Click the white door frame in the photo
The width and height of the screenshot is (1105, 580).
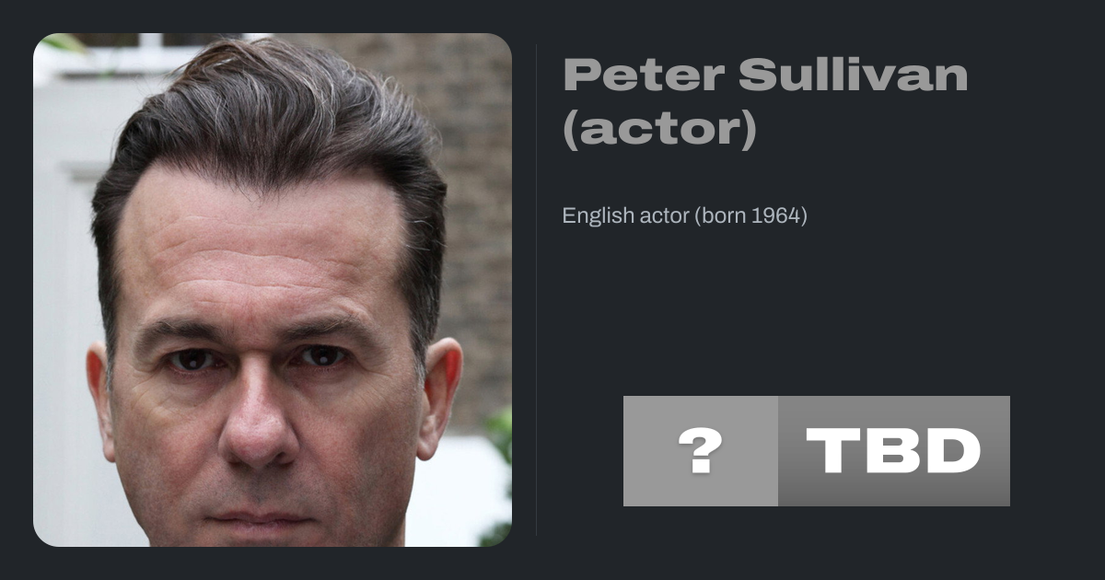click(x=69, y=276)
